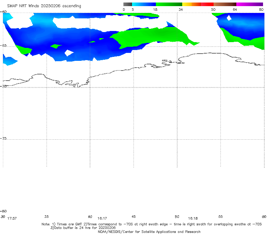Click the '45' longitude axis label
Viewport: 267px width, 234px height.
(133, 217)
